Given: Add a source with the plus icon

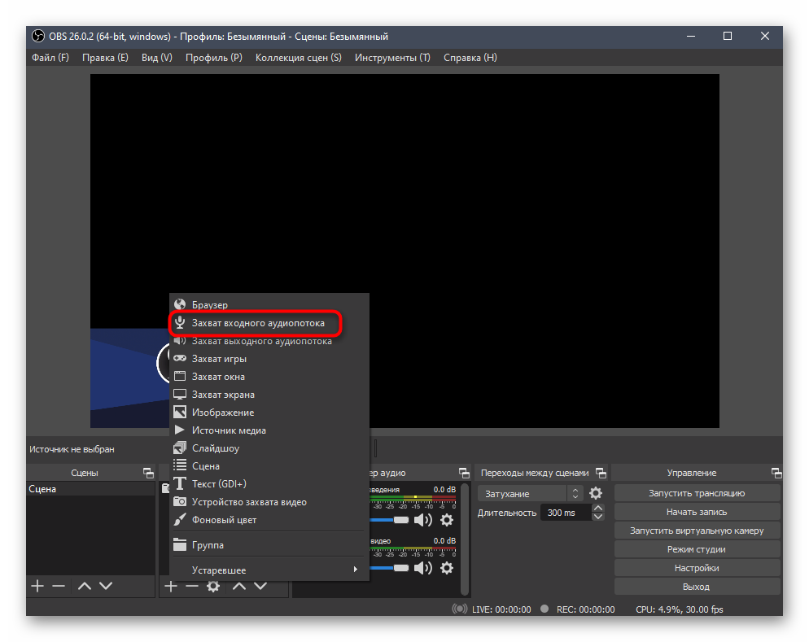Looking at the screenshot, I should coord(171,586).
